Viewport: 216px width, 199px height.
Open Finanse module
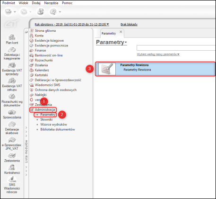[40, 50]
